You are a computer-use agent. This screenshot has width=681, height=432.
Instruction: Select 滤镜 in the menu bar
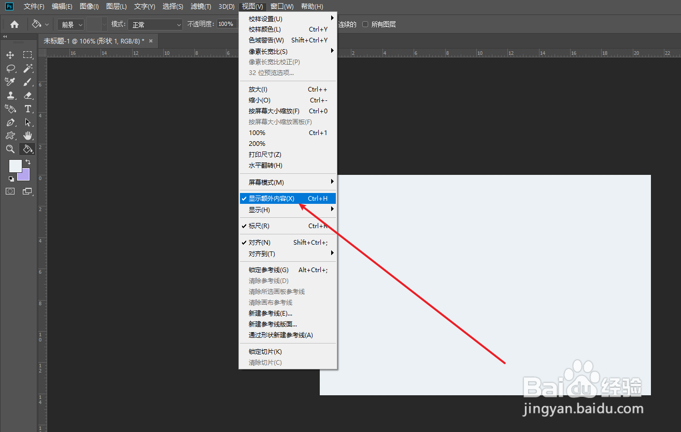tap(201, 6)
